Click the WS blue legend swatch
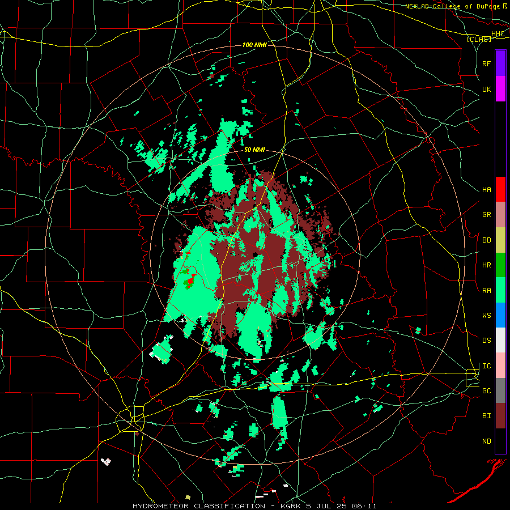 (x=500, y=315)
